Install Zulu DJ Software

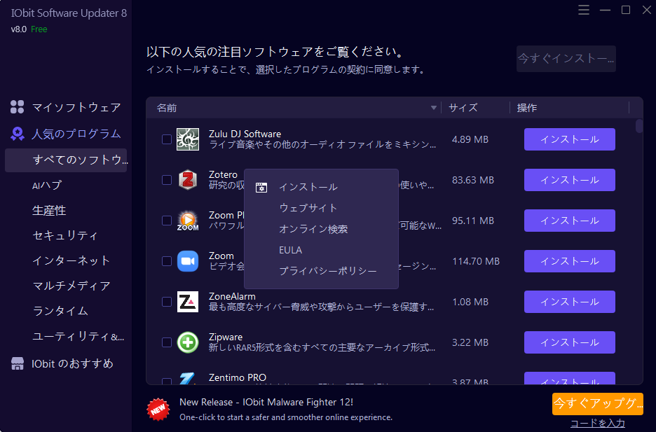(569, 139)
